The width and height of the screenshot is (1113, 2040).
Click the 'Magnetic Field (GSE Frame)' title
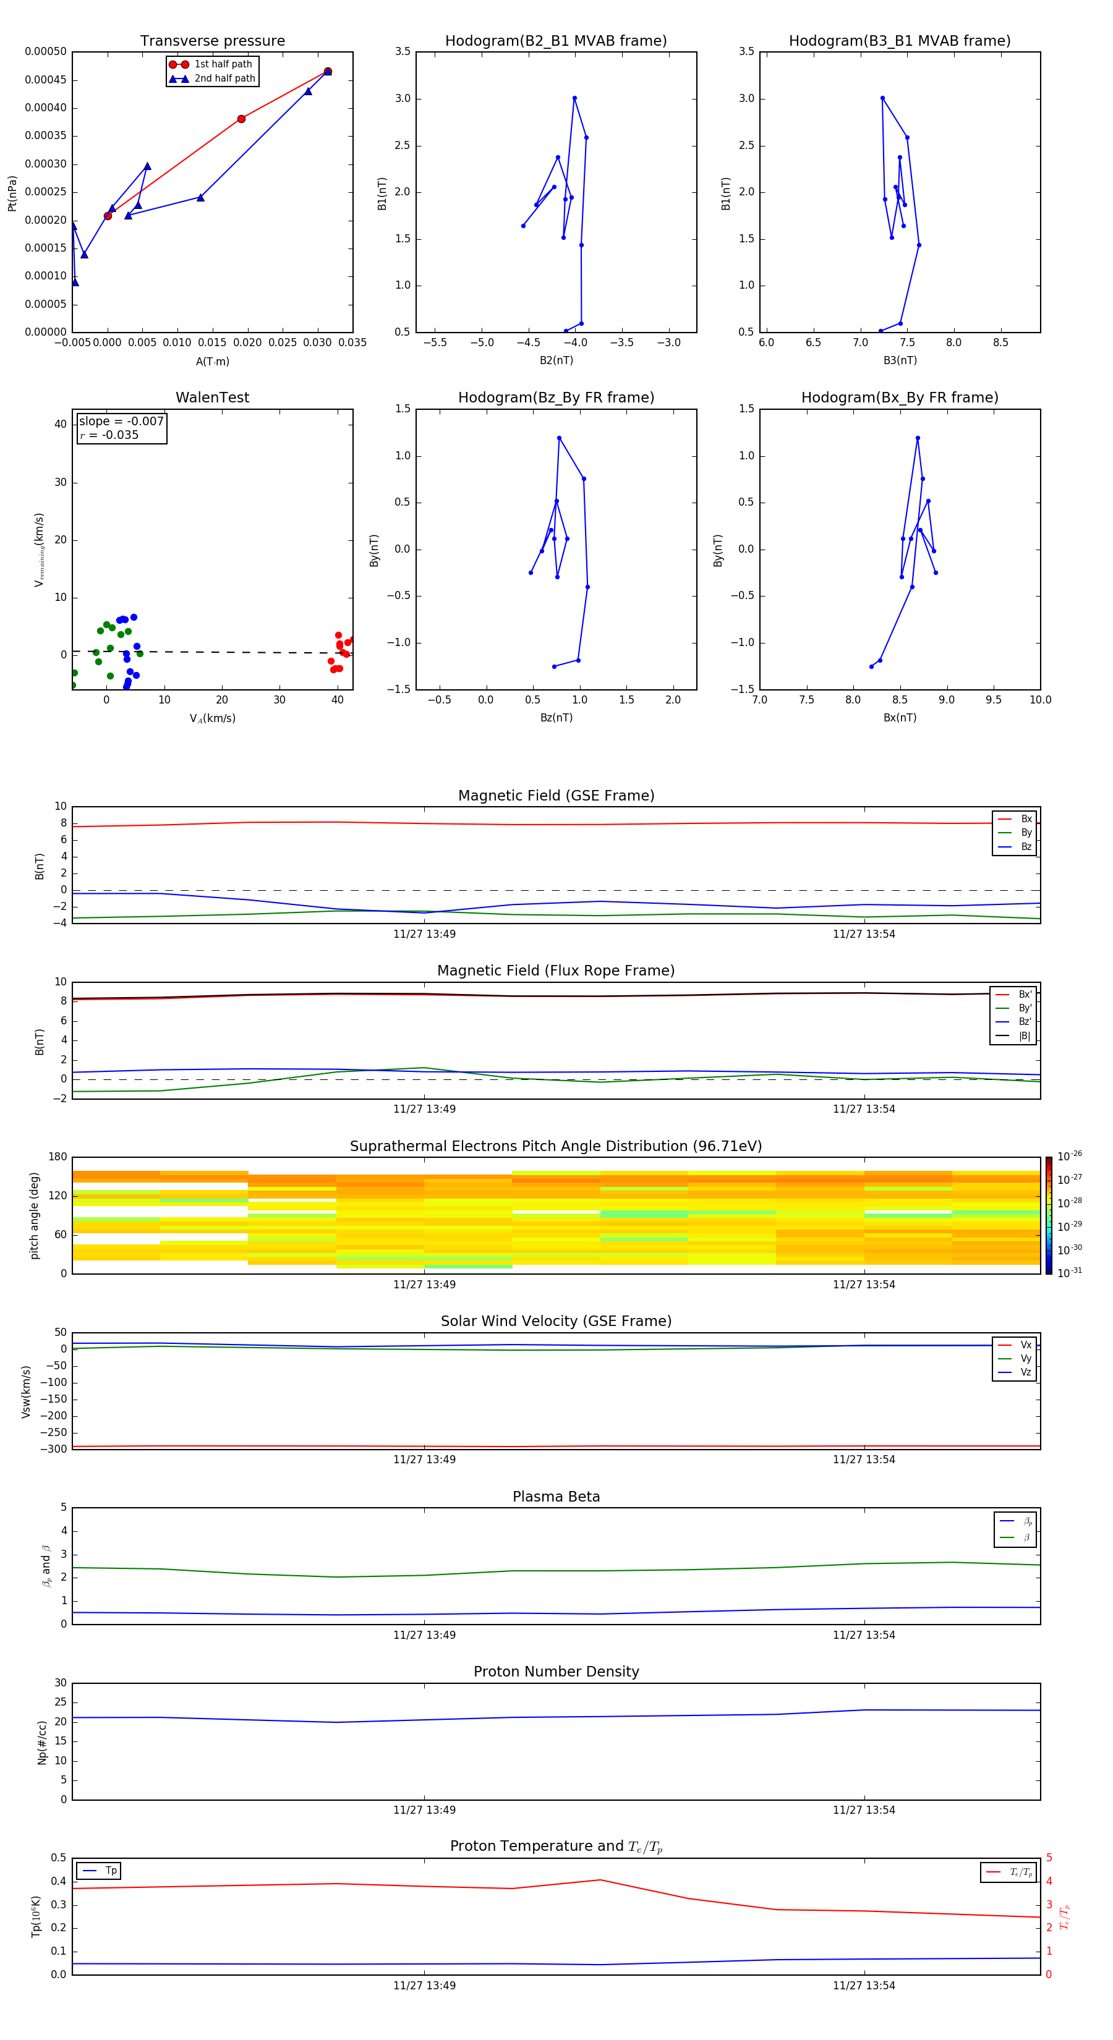[556, 796]
